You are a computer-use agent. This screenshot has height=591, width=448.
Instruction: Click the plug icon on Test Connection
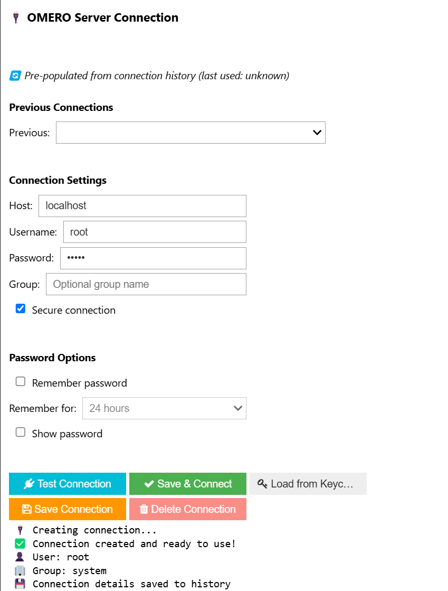29,484
